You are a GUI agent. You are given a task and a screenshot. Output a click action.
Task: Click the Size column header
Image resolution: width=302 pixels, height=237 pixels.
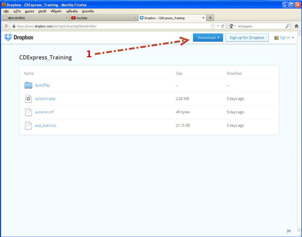[x=179, y=73]
